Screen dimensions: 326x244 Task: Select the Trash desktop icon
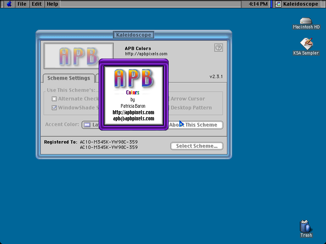click(306, 229)
